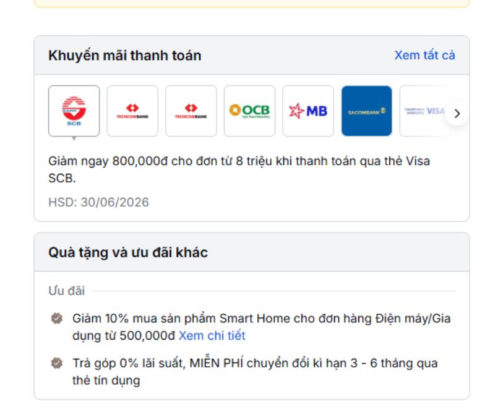This screenshot has height=412, width=495.
Task: Select the MB Bank logo
Action: [308, 111]
